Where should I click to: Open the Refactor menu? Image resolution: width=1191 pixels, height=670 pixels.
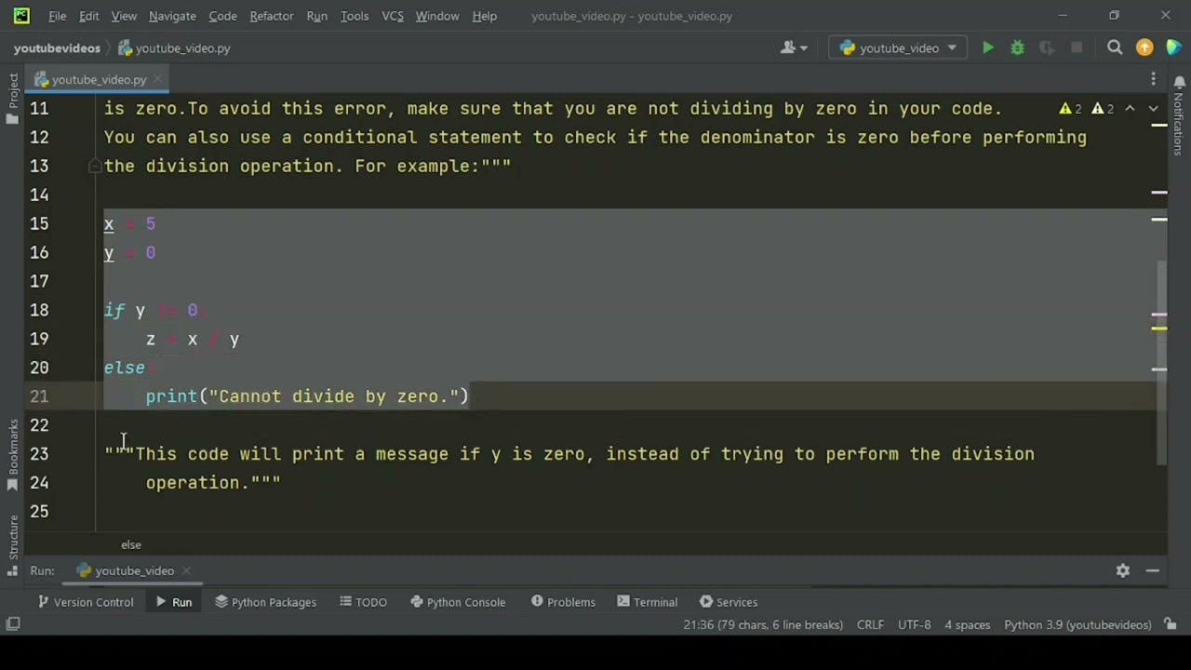pos(272,16)
